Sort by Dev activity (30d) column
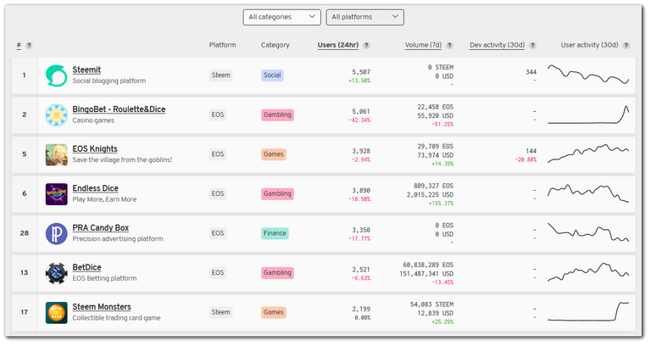 (x=497, y=45)
